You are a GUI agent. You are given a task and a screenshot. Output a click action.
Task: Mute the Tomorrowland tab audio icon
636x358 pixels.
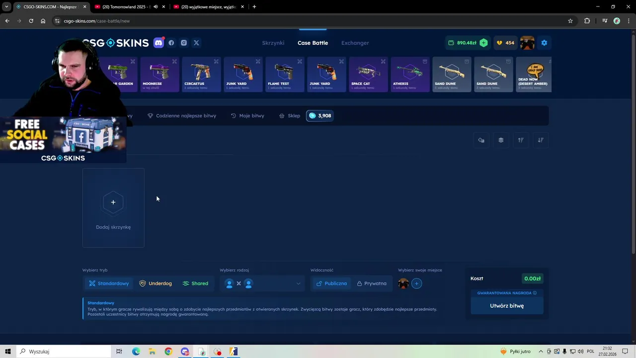(x=156, y=7)
